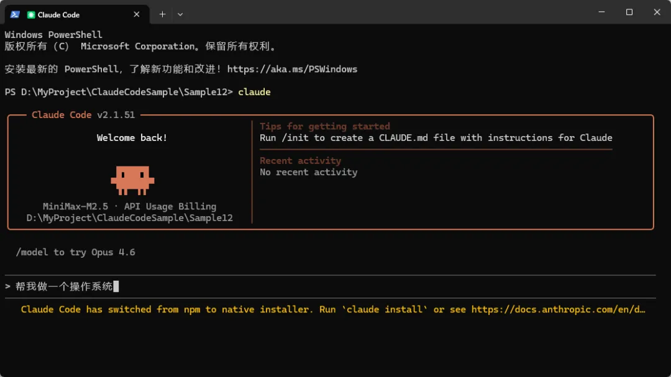Click the 'Recent activity' heading
The width and height of the screenshot is (671, 377).
(301, 160)
